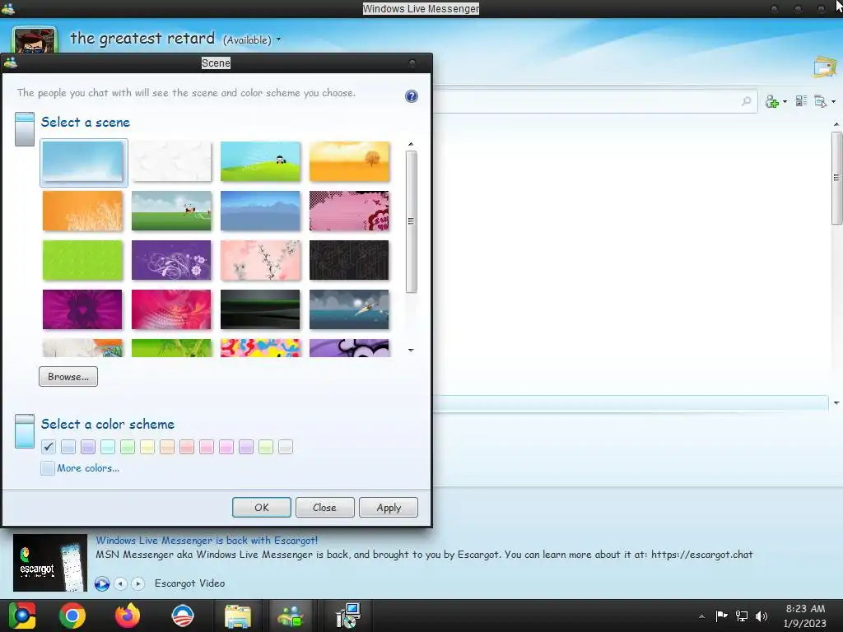
Task: Click Windows Live Messenger taskbar icon
Action: tap(291, 616)
